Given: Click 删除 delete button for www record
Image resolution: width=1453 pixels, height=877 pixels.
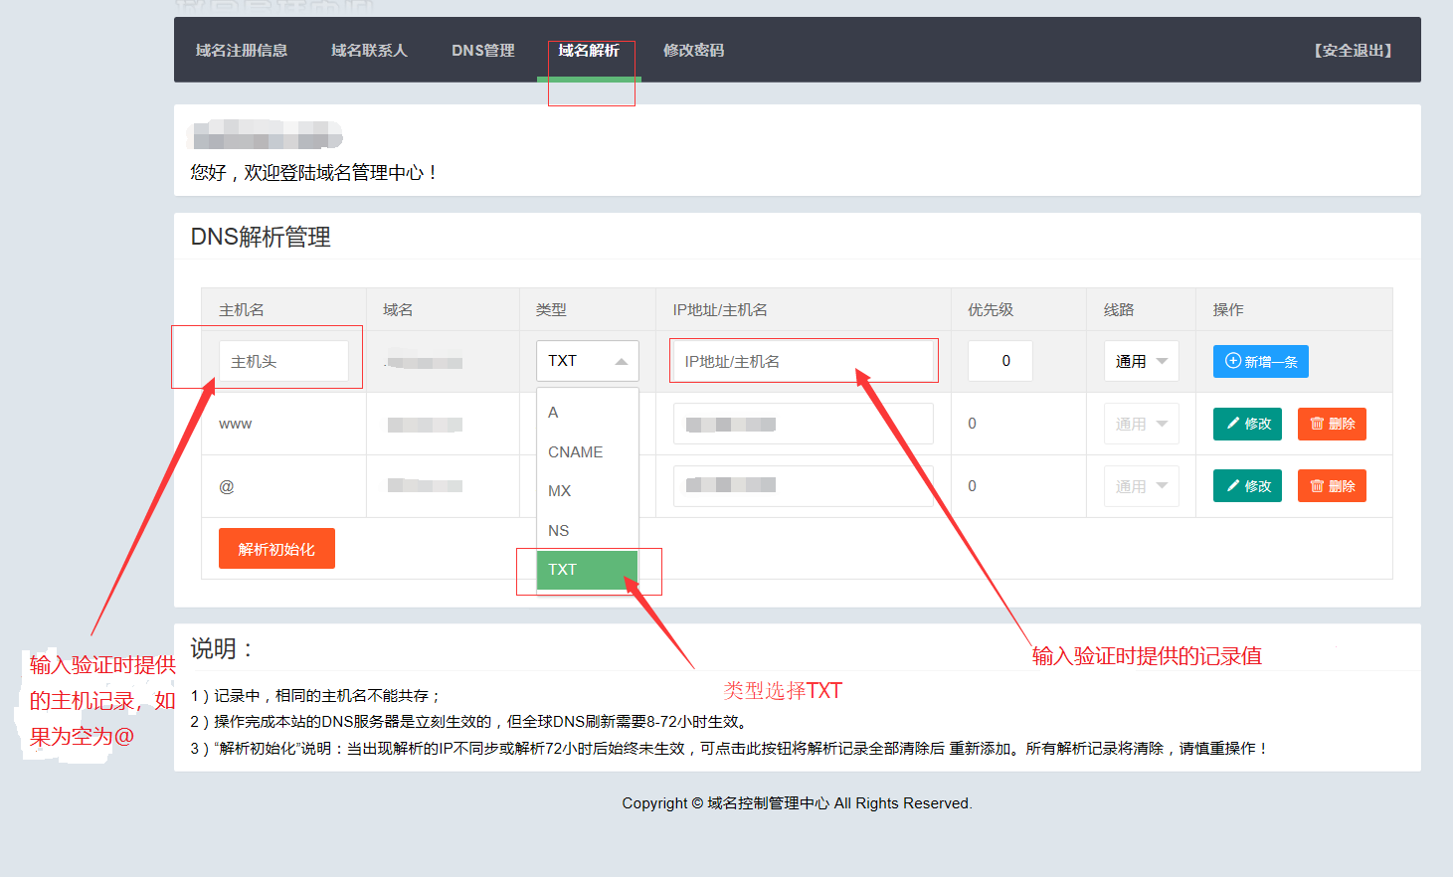Looking at the screenshot, I should click(x=1332, y=424).
